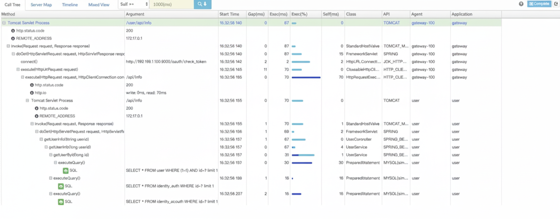
Task: Click the 16:32:56 156 start time
Action: tap(231, 132)
